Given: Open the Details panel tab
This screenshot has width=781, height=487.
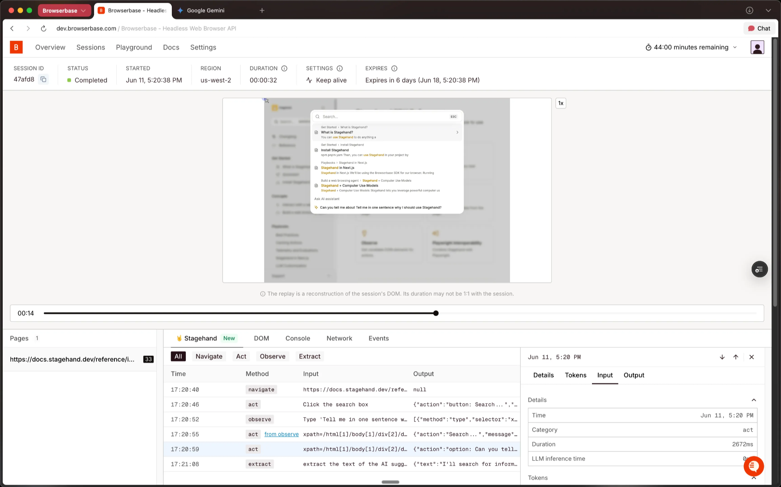Looking at the screenshot, I should tap(543, 375).
